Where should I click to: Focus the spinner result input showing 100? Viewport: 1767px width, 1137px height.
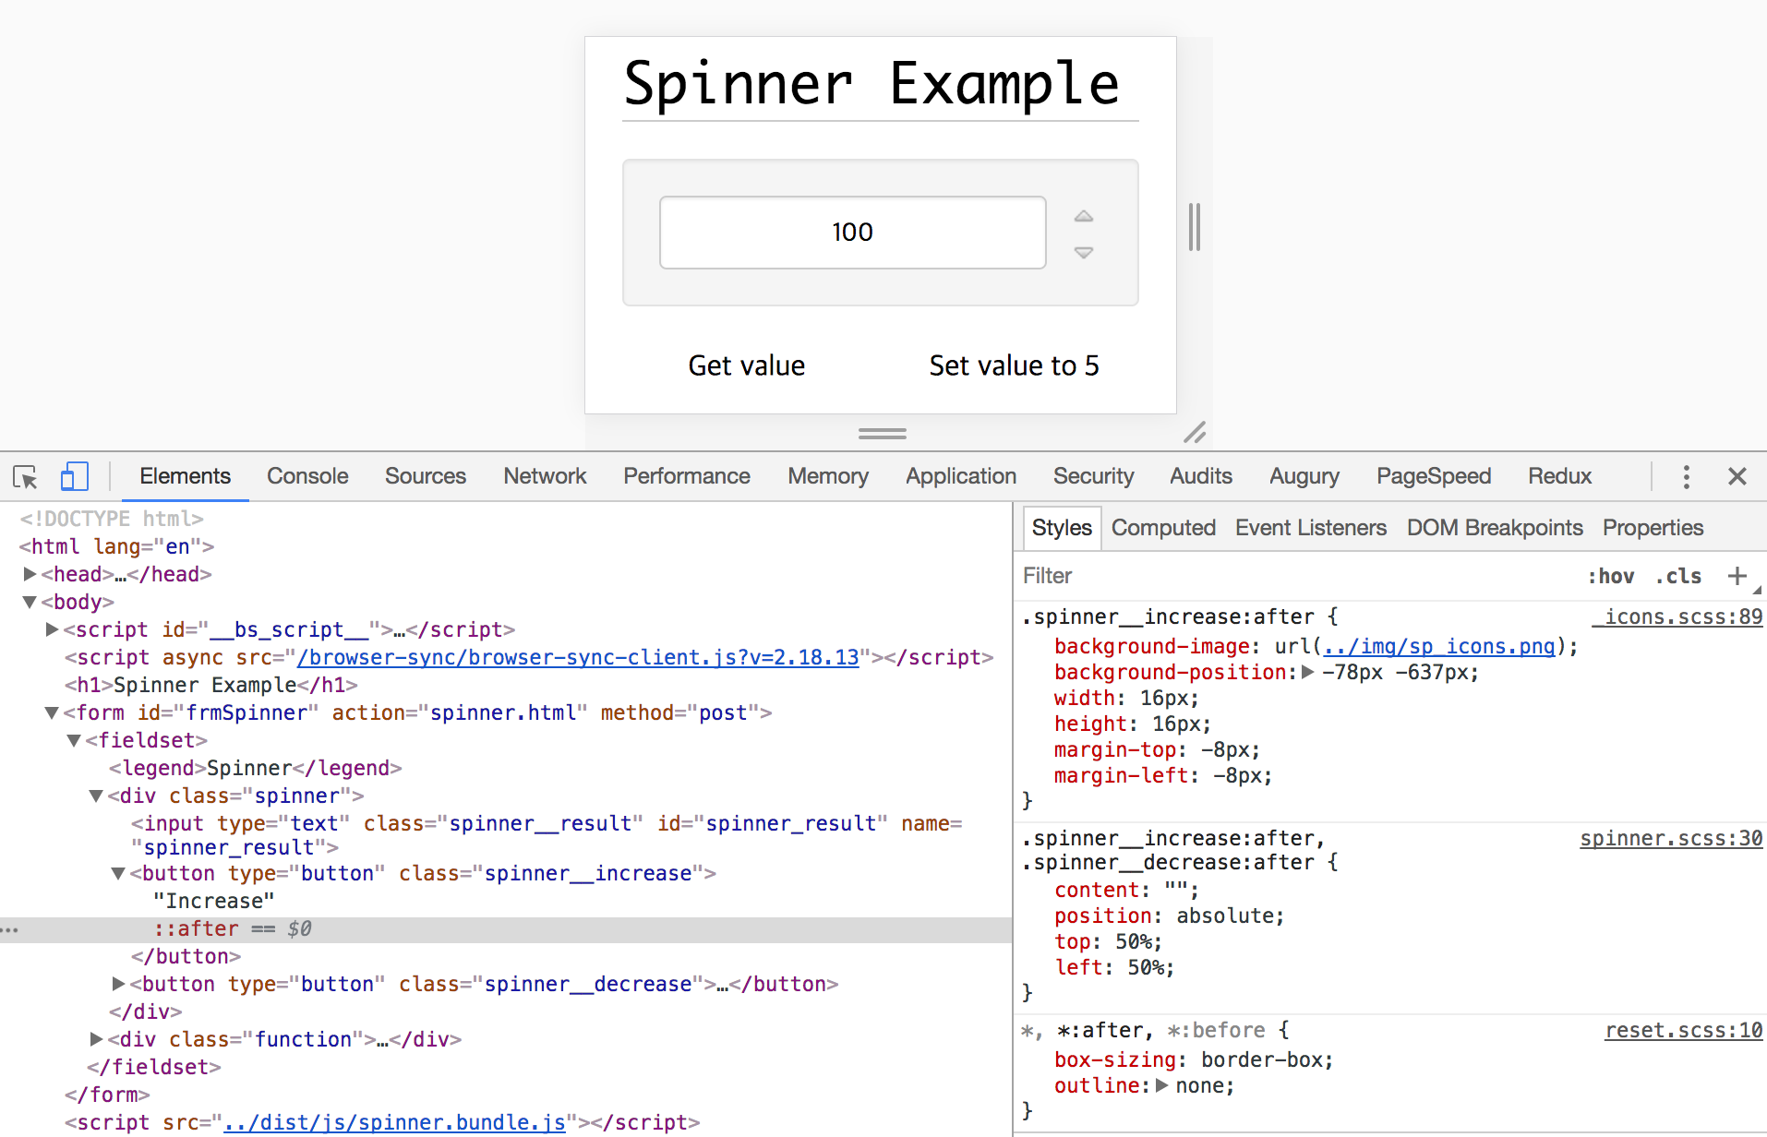(853, 233)
